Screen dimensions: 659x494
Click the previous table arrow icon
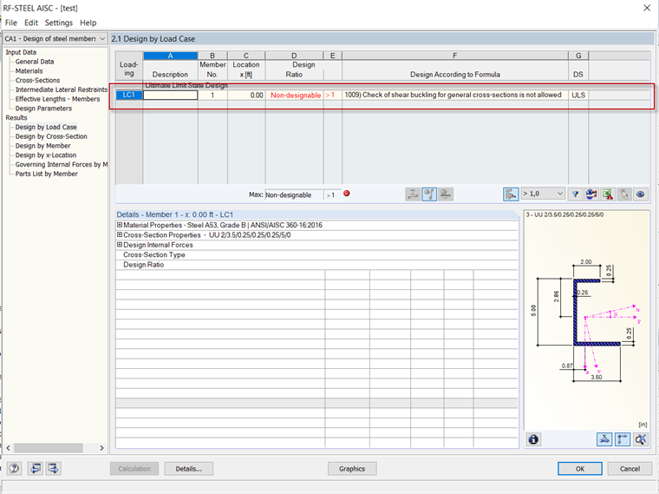(x=36, y=468)
